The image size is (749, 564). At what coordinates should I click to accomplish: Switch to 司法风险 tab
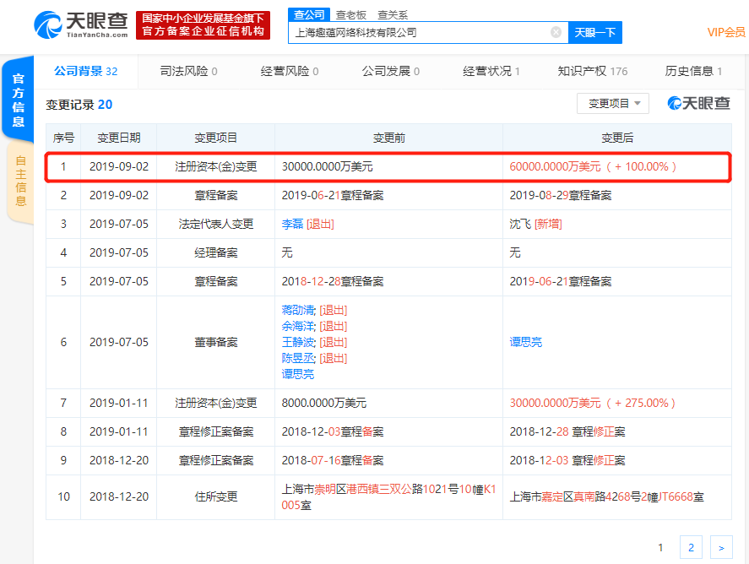click(187, 72)
